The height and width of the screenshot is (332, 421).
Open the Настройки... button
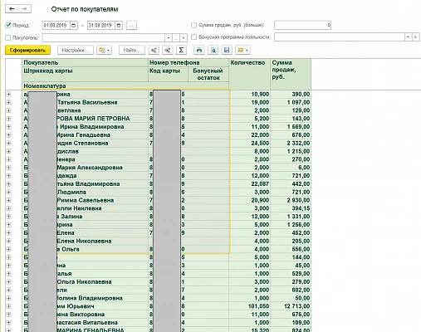click(x=76, y=50)
